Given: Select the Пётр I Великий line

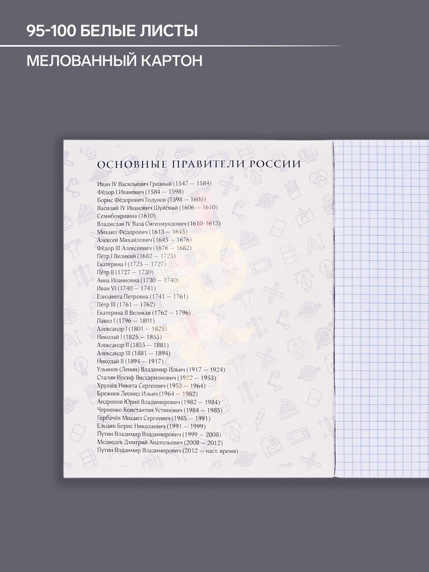Looking at the screenshot, I should click(136, 256).
